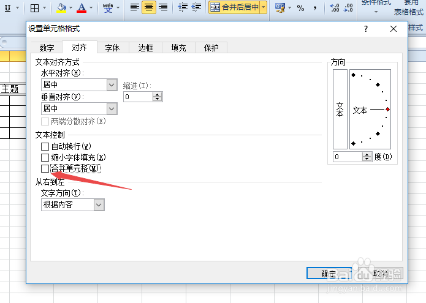
Task: Apply red font color icon
Action: pyautogui.click(x=82, y=7)
